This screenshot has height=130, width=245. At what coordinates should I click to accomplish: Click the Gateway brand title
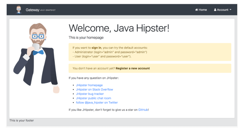33,10
